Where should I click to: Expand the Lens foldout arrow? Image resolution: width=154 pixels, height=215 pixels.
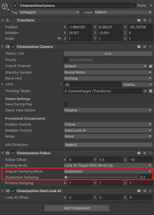(2, 84)
